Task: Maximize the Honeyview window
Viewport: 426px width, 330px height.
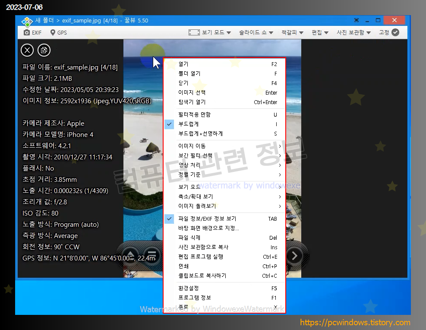Action: coord(378,20)
